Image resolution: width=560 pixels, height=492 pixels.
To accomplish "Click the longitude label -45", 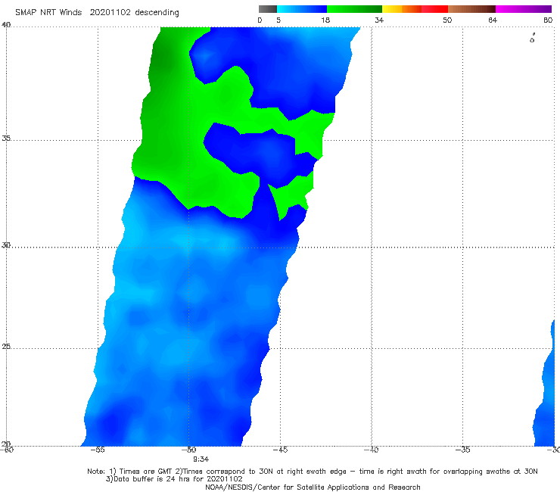I will (x=280, y=450).
